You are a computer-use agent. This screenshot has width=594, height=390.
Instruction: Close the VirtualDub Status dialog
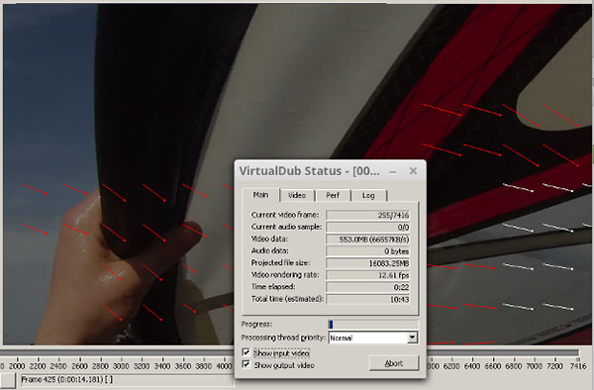413,171
